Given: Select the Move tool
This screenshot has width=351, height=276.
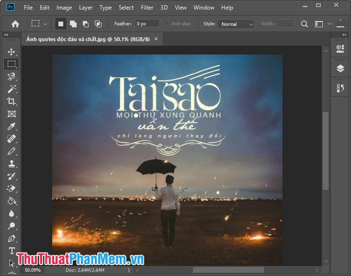Looking at the screenshot, I should click(11, 52).
